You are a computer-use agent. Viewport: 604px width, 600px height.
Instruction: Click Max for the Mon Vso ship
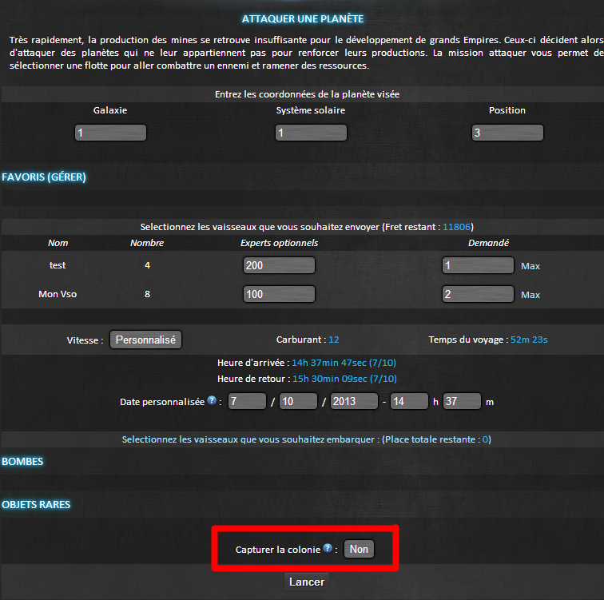(x=530, y=295)
